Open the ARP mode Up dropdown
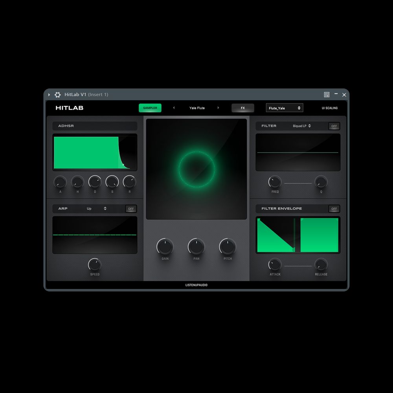The image size is (393, 393). tap(97, 209)
